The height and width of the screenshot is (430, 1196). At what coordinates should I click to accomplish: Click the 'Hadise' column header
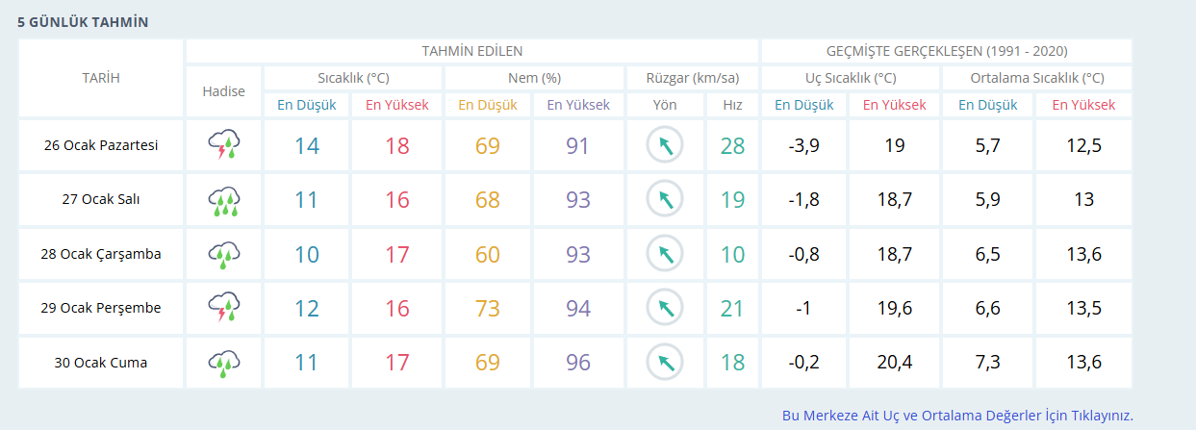pos(223,91)
